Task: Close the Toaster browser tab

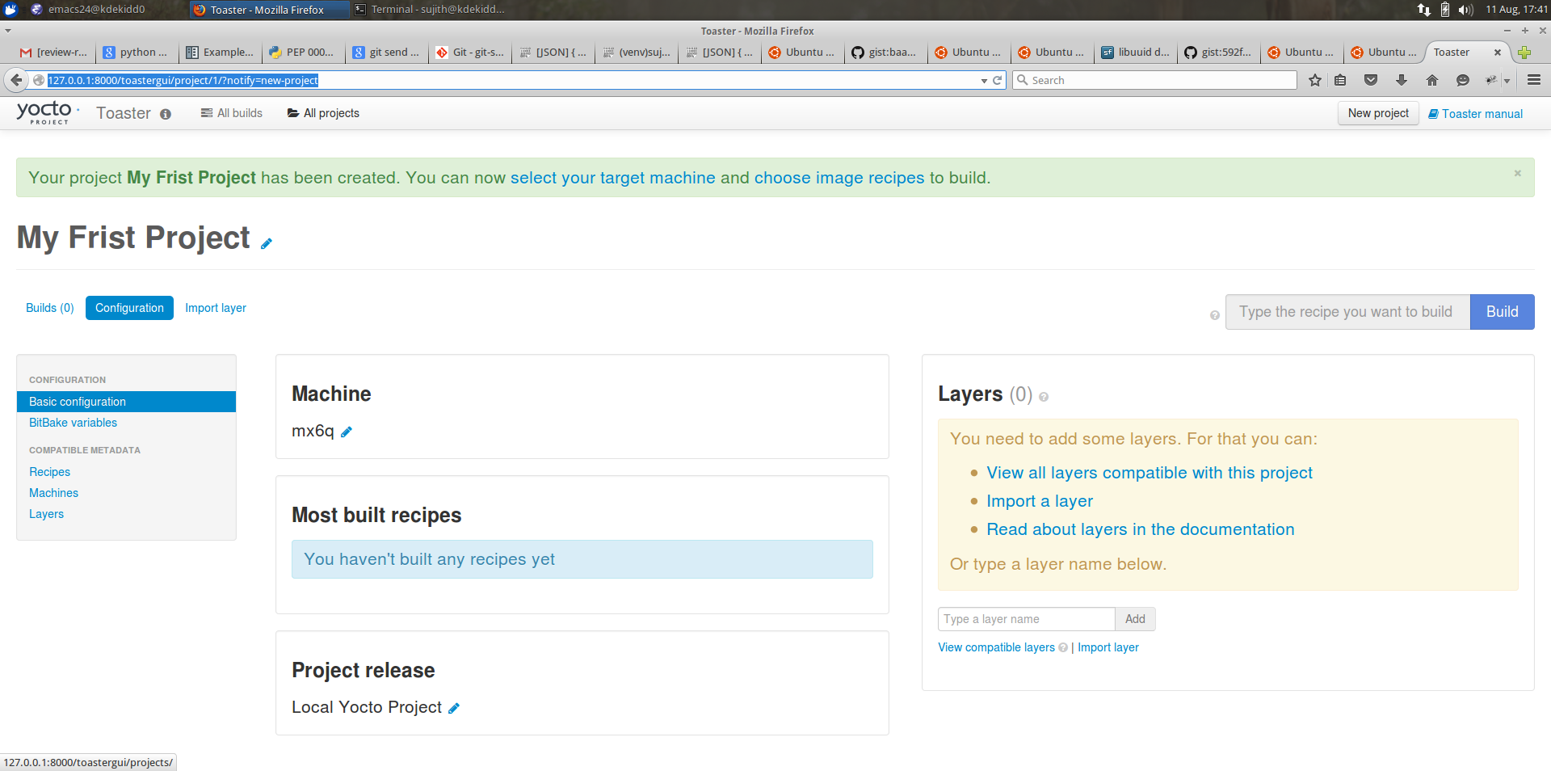Action: tap(1498, 53)
